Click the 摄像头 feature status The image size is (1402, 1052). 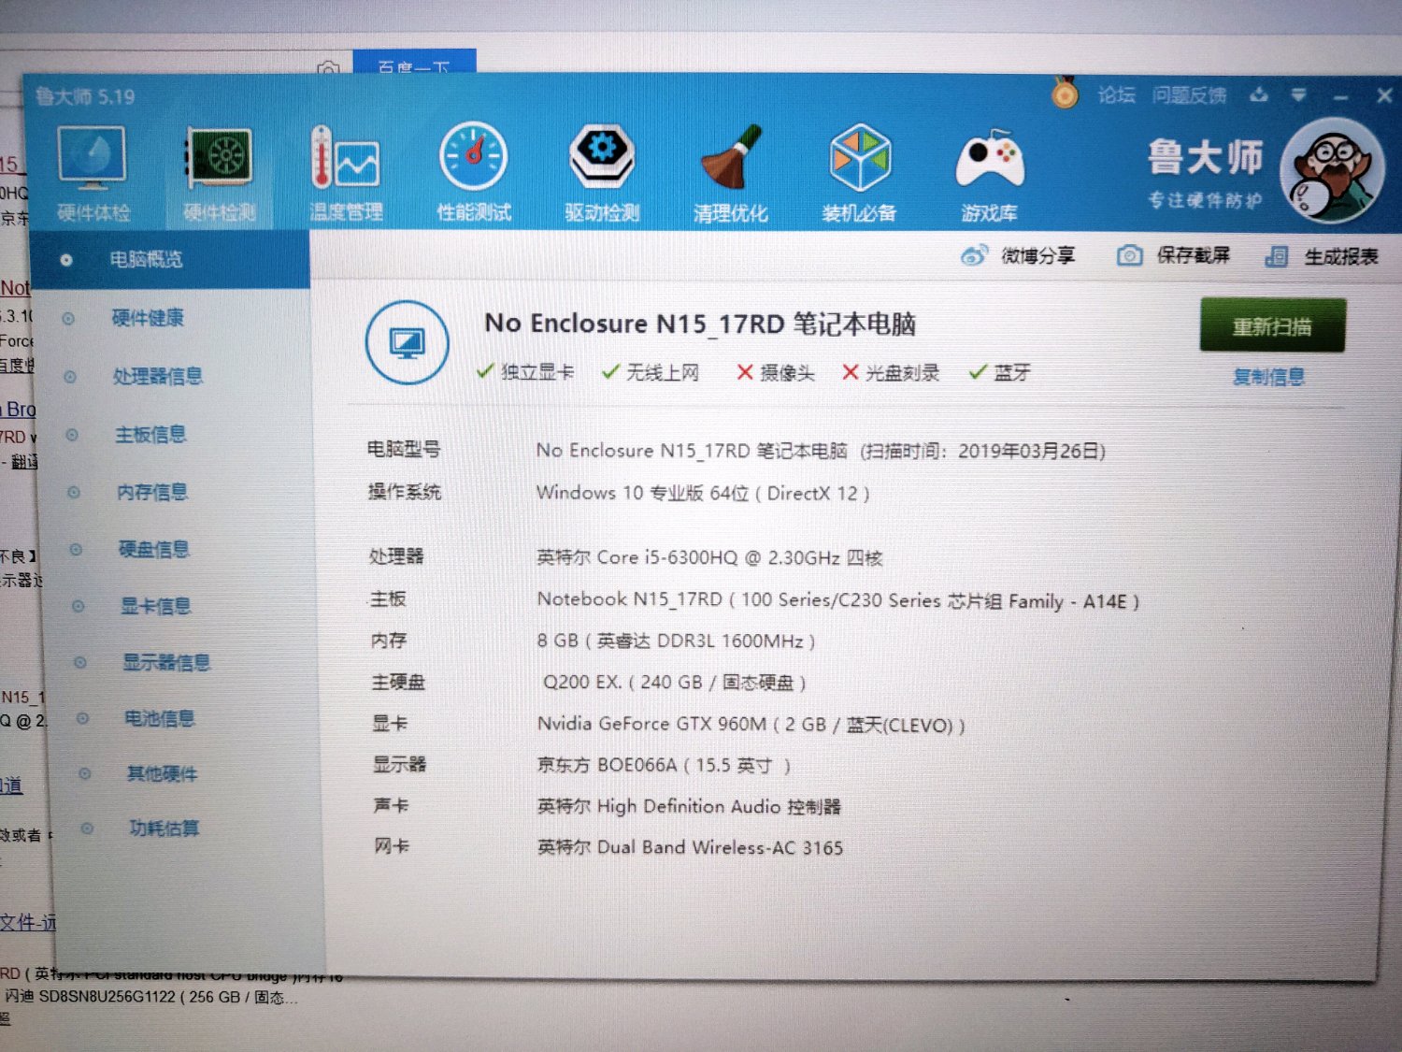(x=775, y=373)
